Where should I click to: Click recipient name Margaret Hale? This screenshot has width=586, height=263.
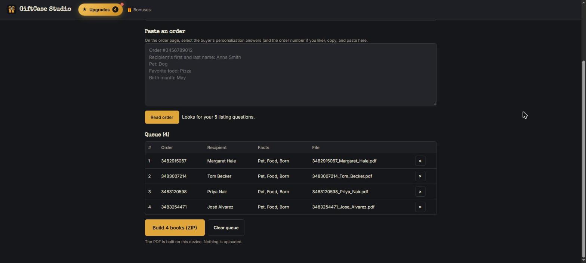[x=221, y=161]
